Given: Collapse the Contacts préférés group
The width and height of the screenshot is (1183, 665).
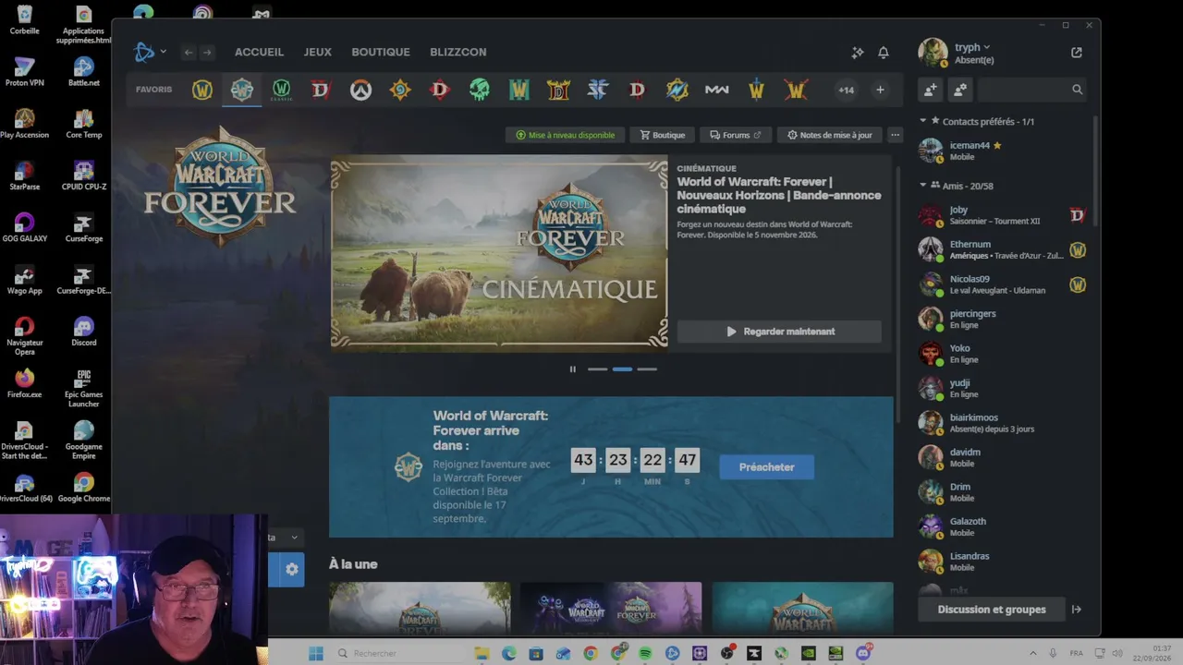Looking at the screenshot, I should pos(922,121).
